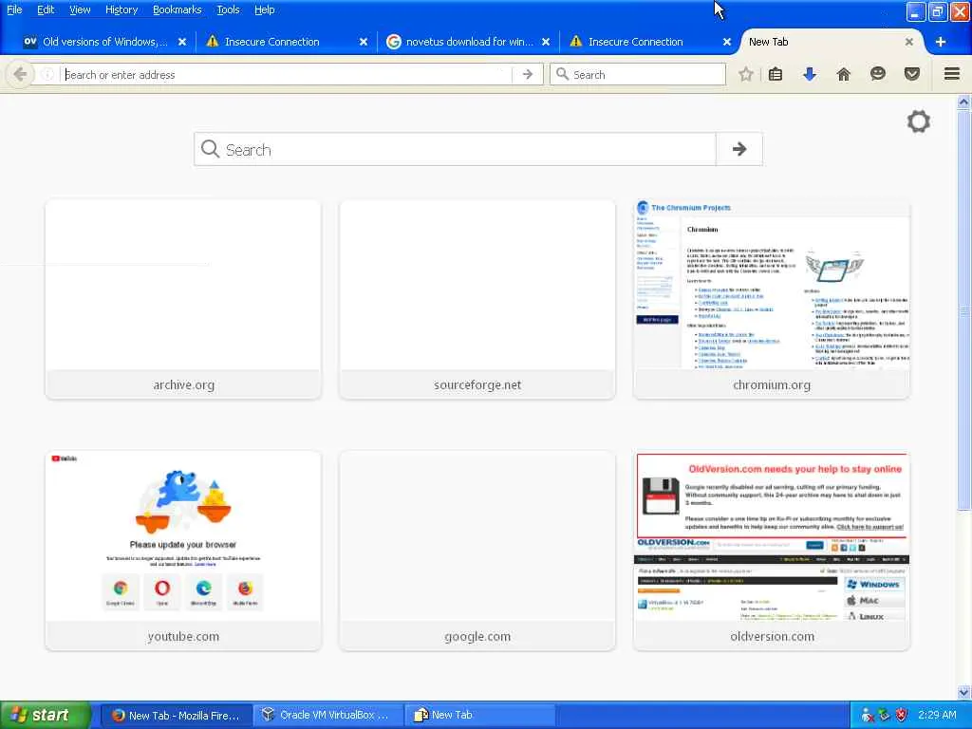Close the 'Old versions of Windows' tab
Image resolution: width=972 pixels, height=729 pixels.
(x=181, y=42)
